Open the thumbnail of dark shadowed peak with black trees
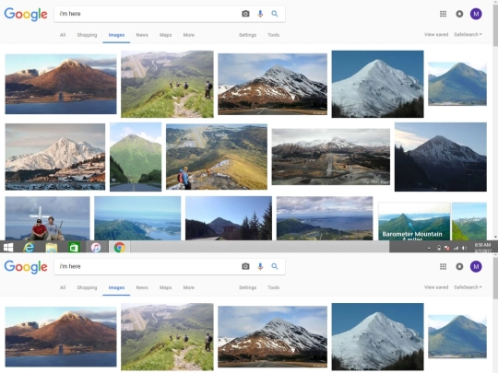 point(441,157)
